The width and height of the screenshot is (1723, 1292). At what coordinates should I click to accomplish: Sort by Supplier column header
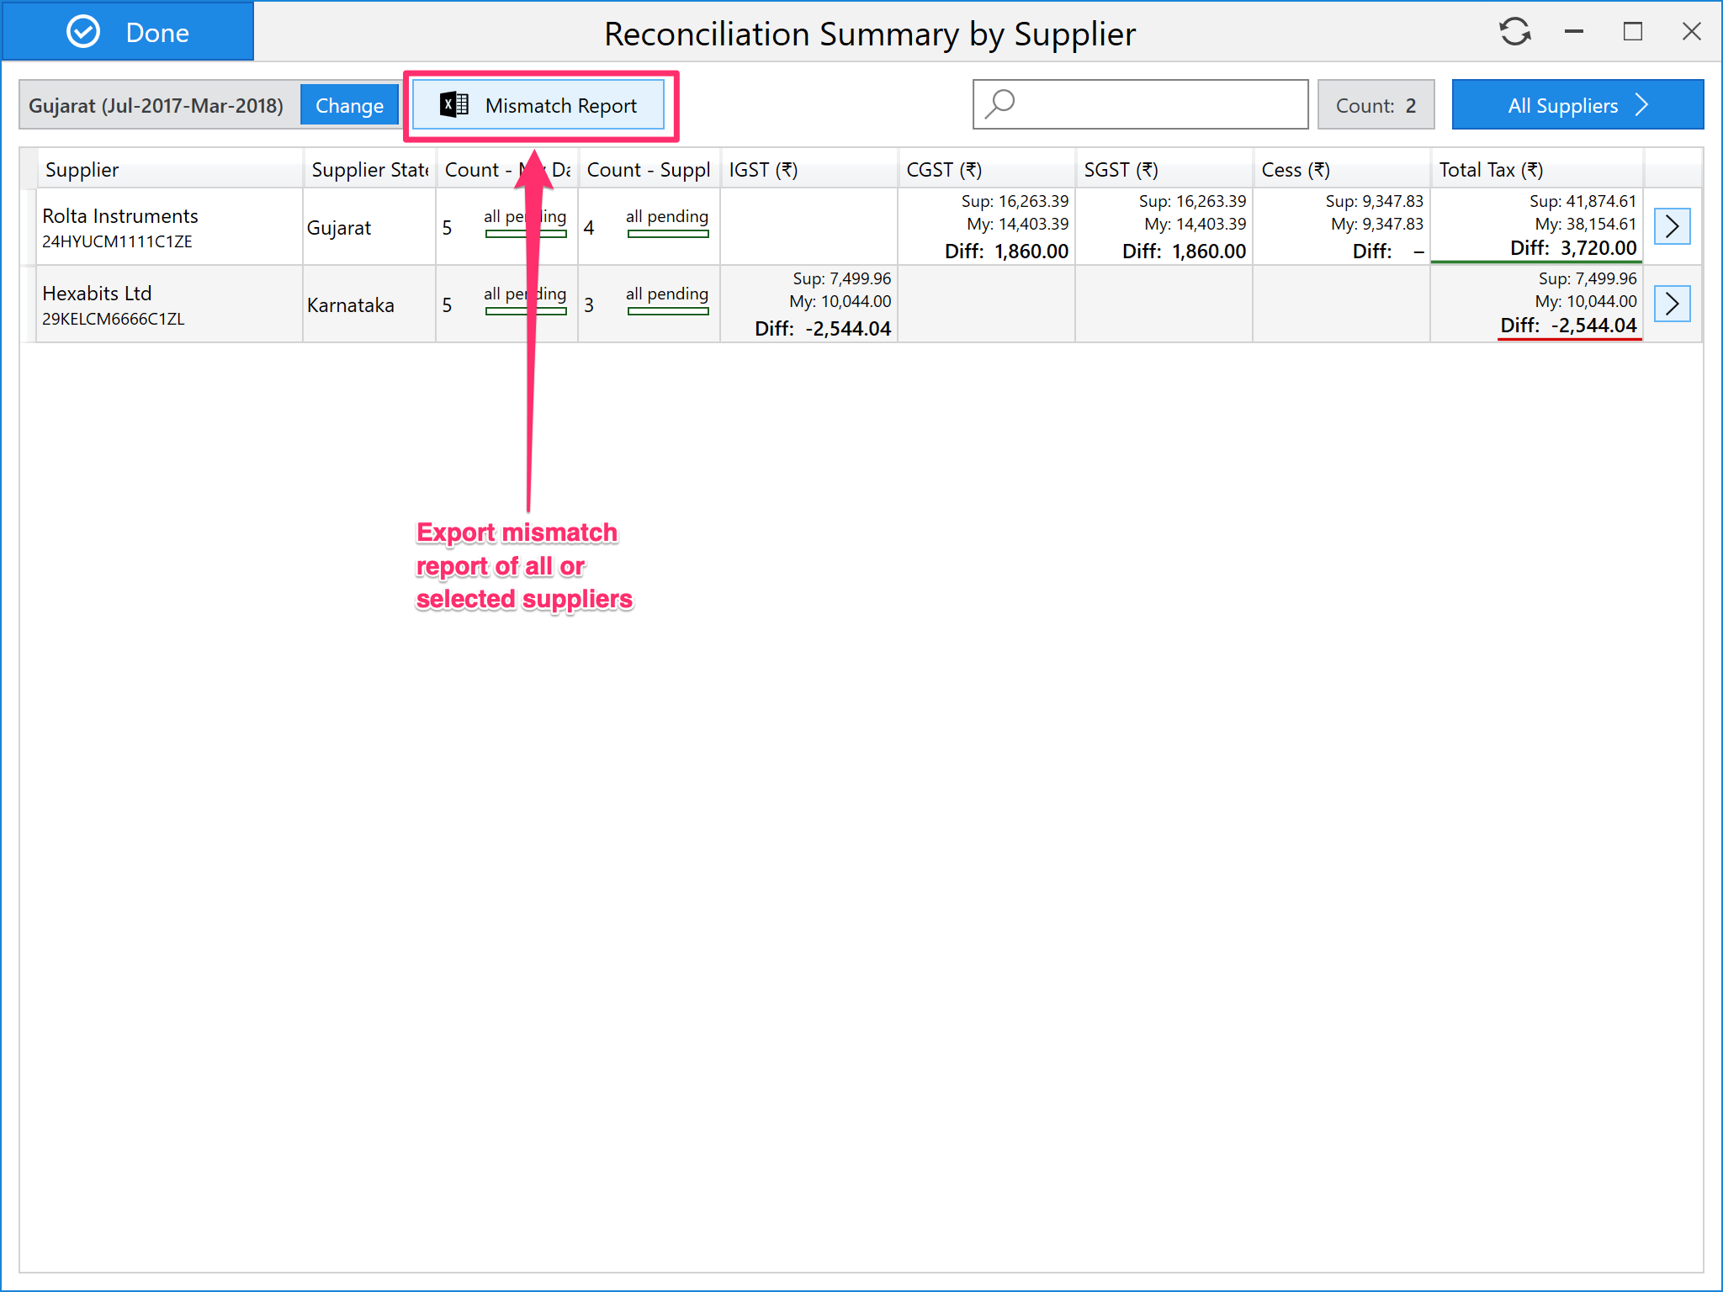click(x=82, y=170)
